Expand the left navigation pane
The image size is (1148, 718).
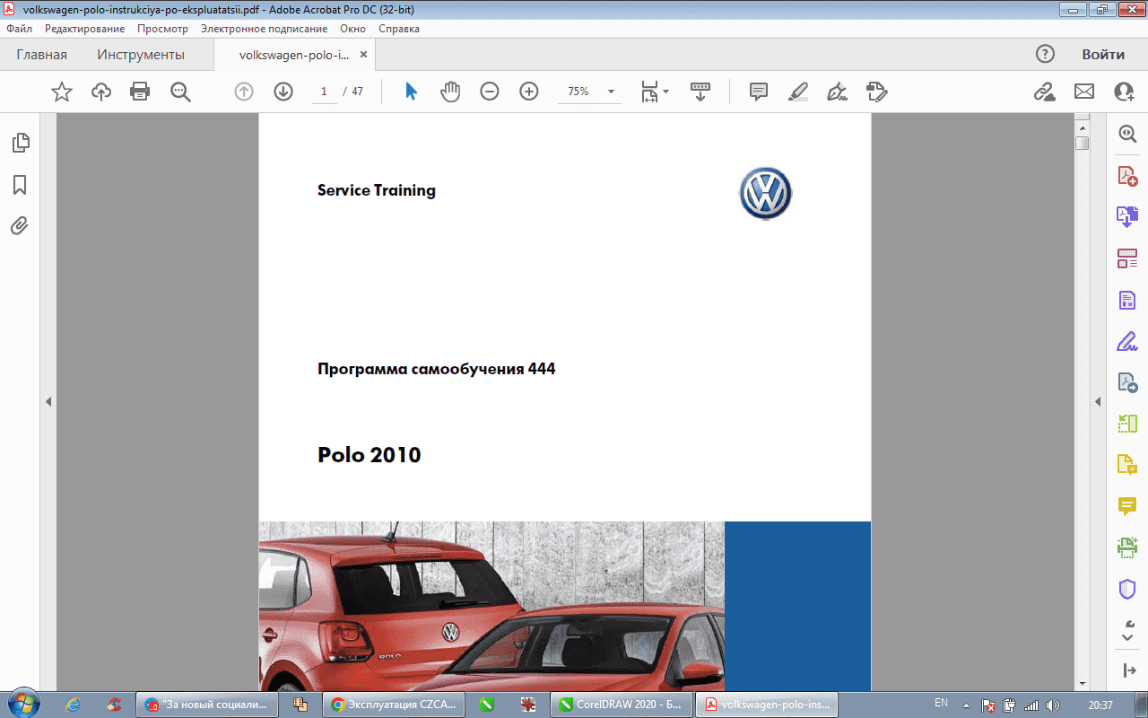pos(49,402)
